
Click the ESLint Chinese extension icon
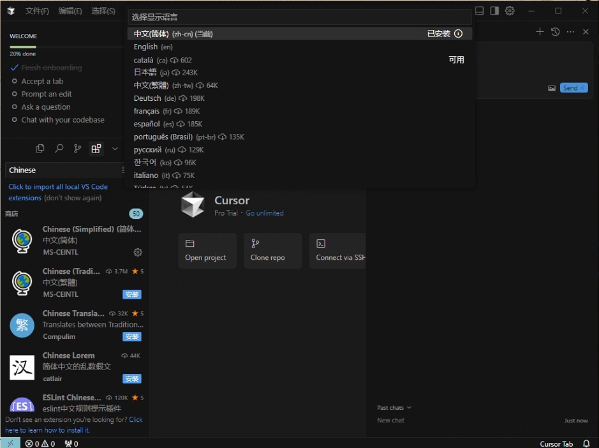[22, 405]
